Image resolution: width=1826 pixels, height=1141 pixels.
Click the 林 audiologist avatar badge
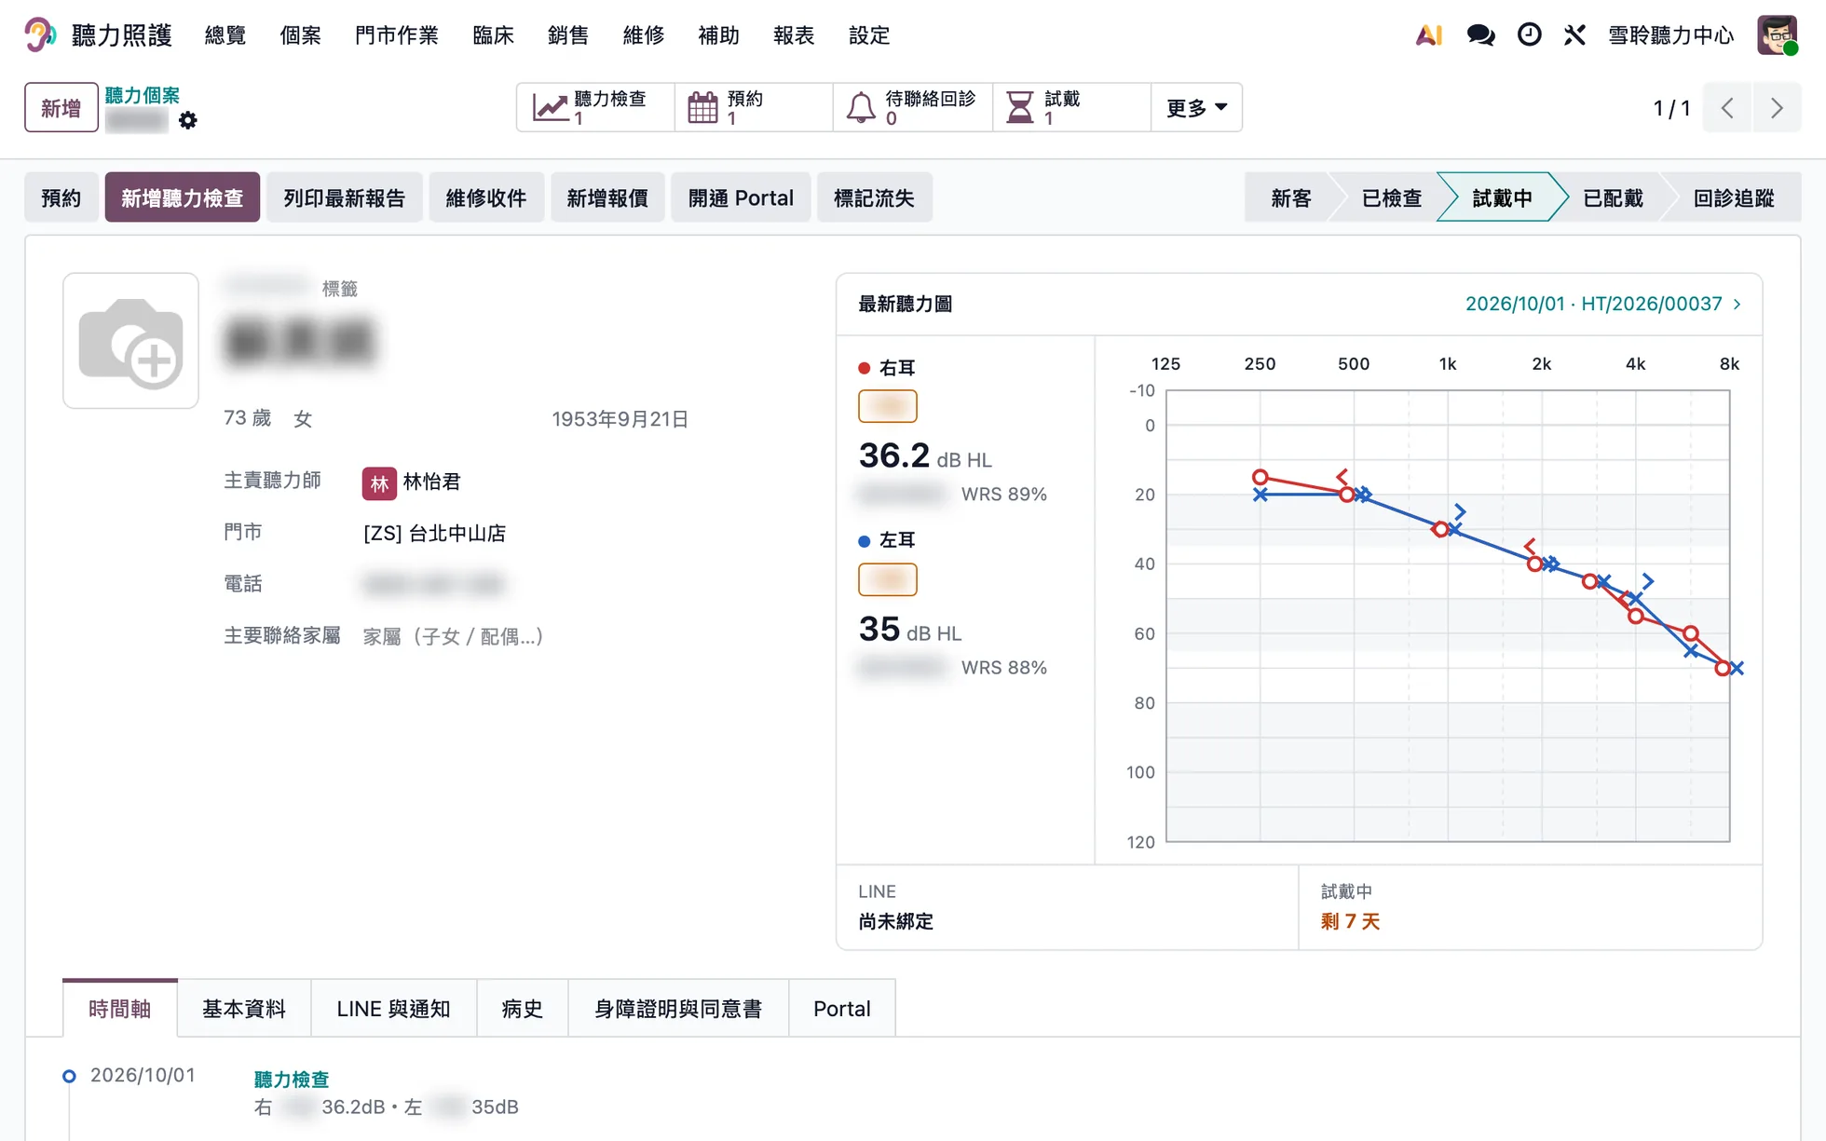coord(379,483)
